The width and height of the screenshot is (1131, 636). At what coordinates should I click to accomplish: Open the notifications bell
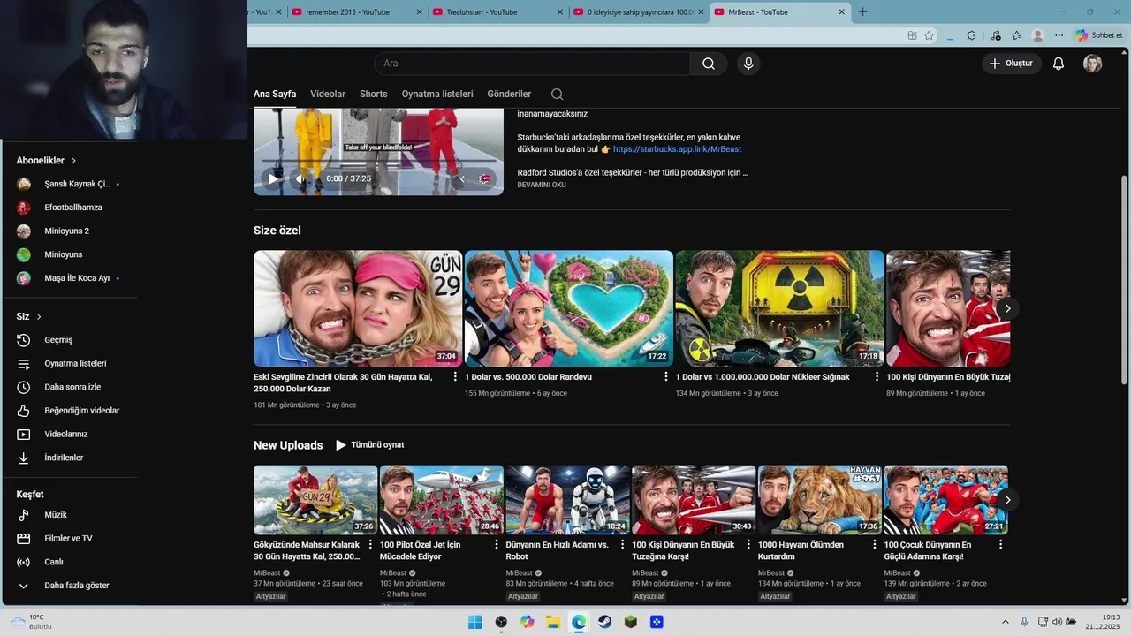coord(1059,64)
